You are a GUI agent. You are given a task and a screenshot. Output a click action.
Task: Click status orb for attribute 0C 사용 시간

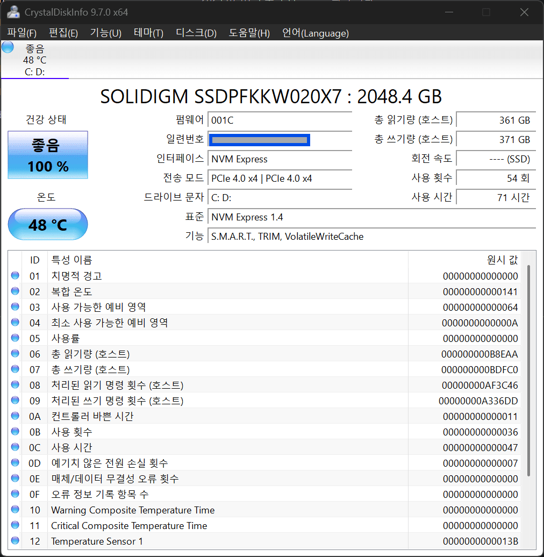(15, 447)
